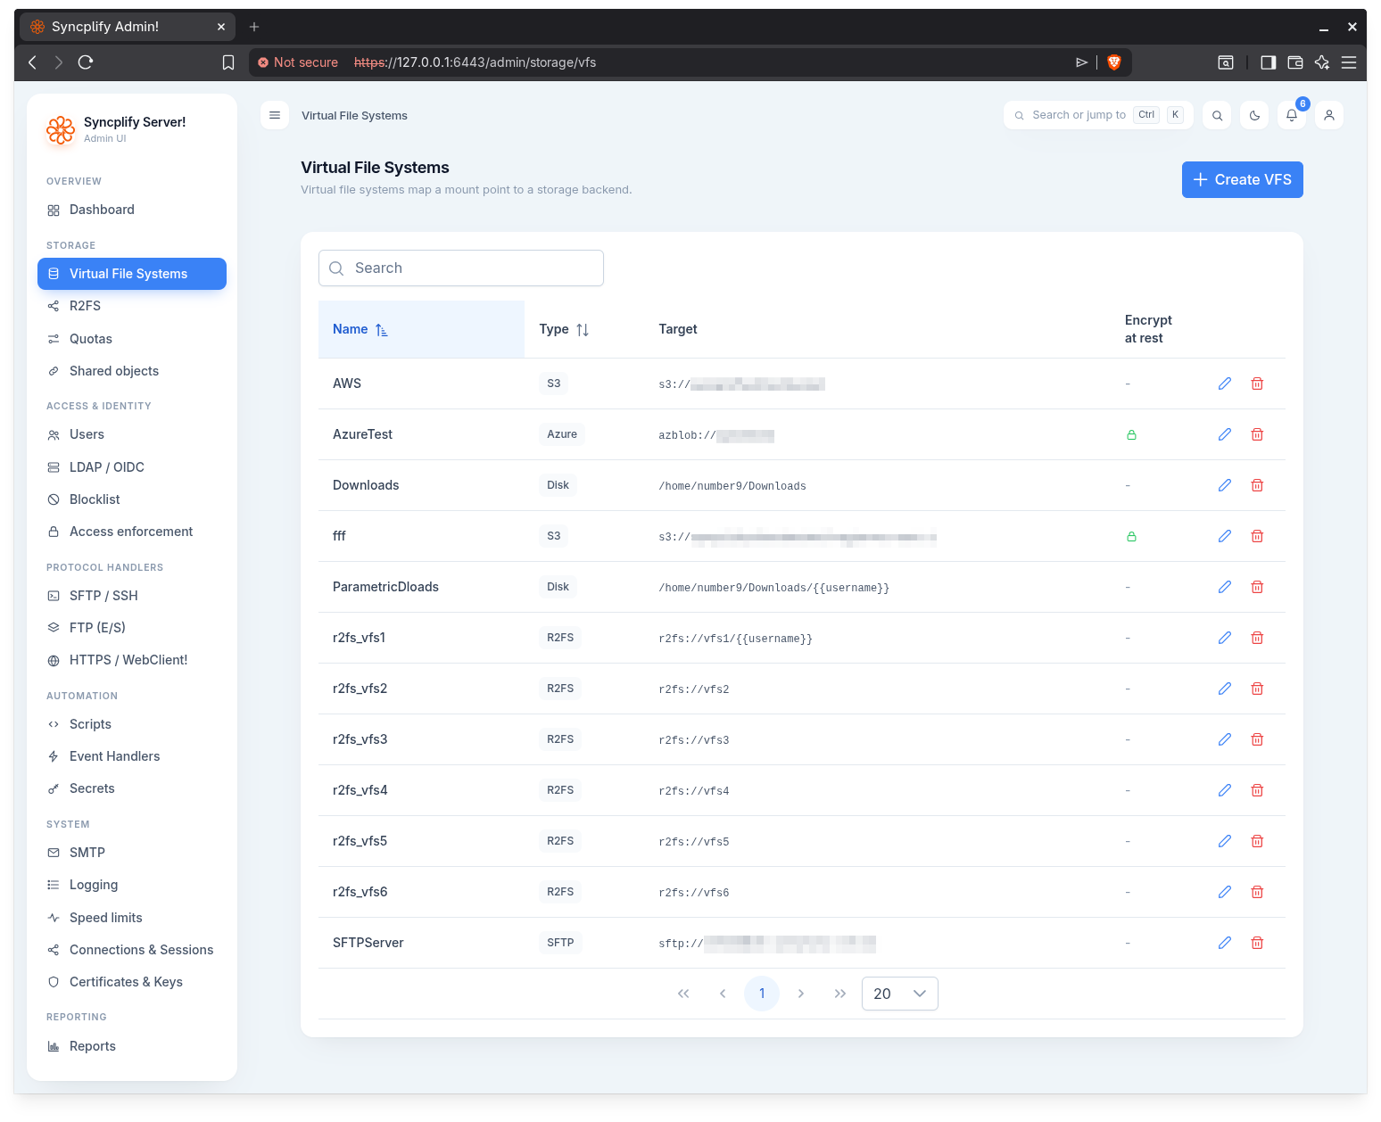
Task: Delete the ParametricDloads entry
Action: 1257,587
